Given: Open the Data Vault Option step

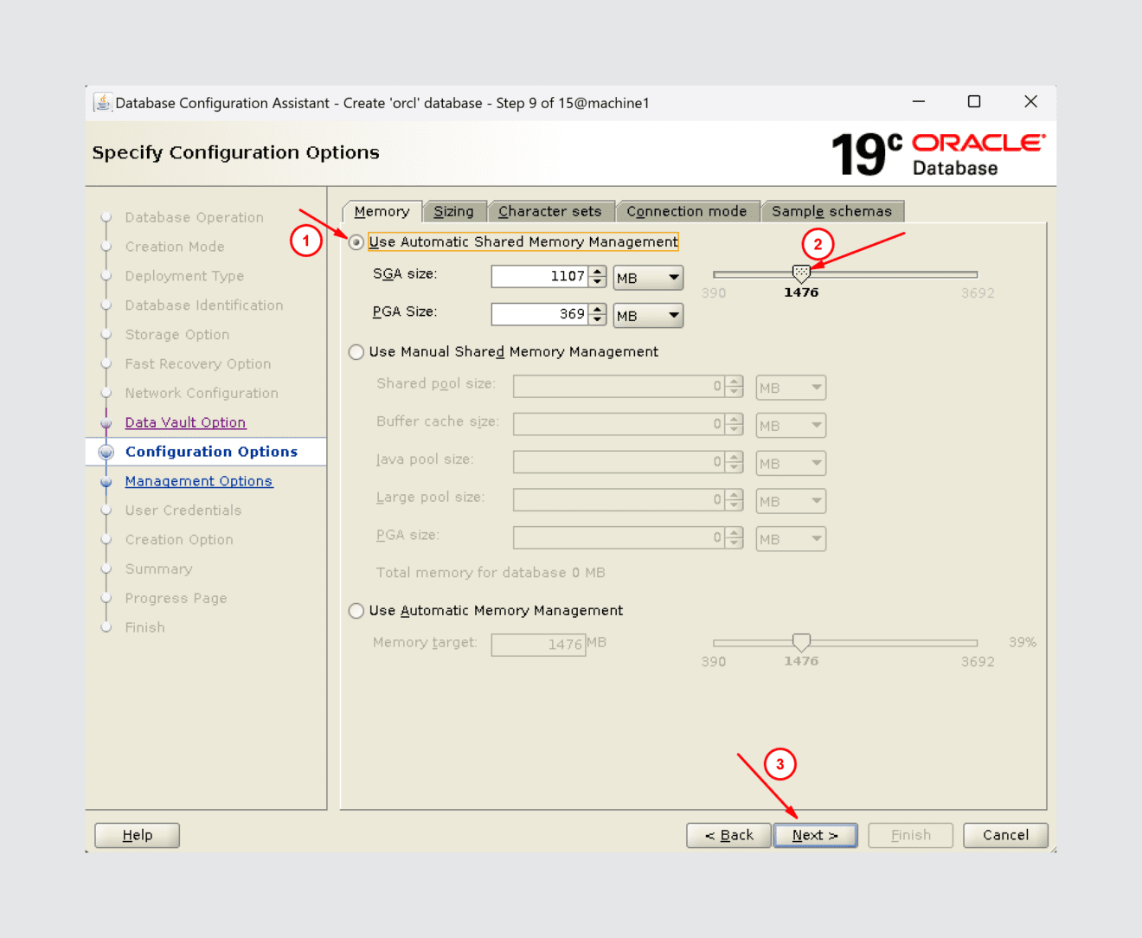Looking at the screenshot, I should [x=185, y=422].
